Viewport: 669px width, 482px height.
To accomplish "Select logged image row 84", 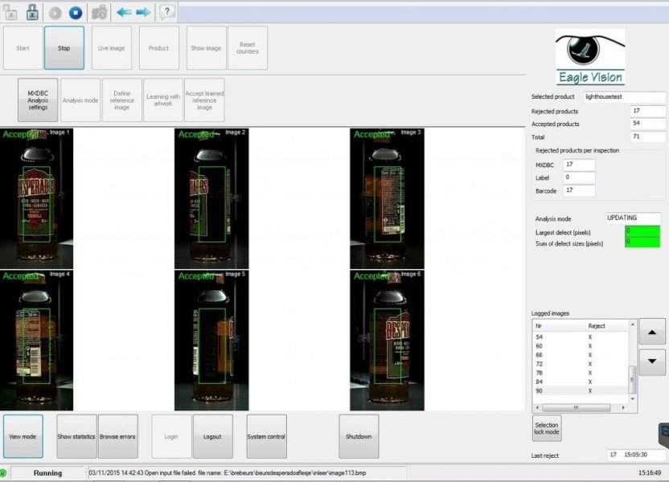I will (581, 382).
